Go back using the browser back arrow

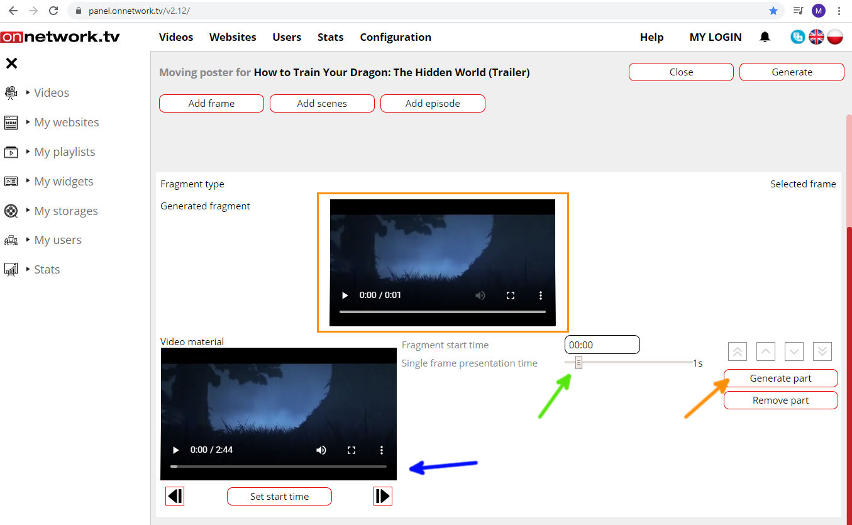[x=13, y=11]
